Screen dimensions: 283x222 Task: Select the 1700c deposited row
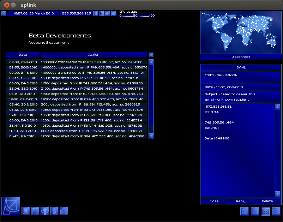[76, 136]
